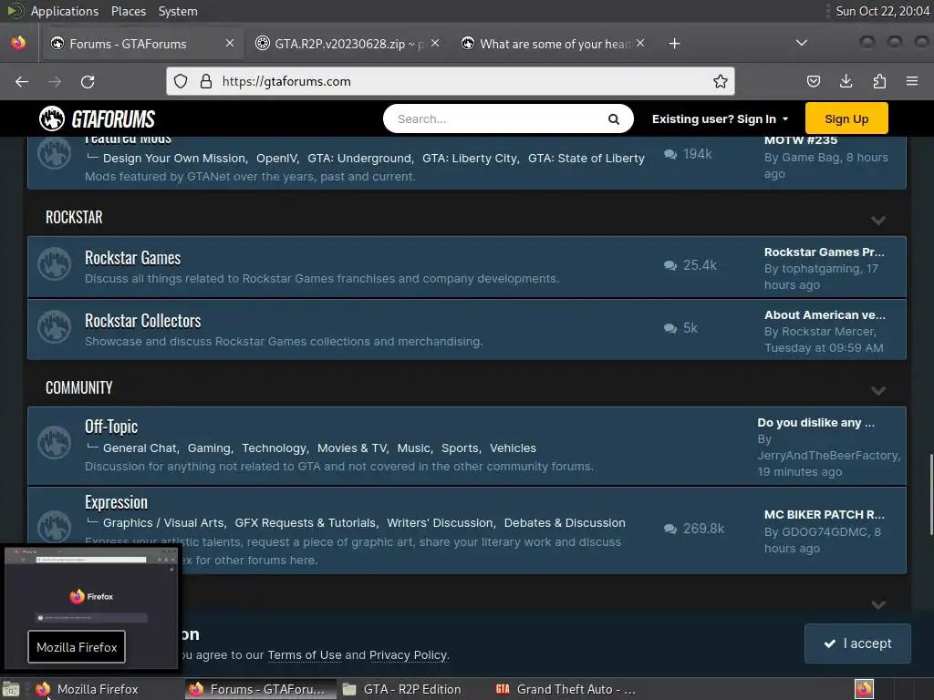
Task: Open the Technology subforum
Action: point(274,448)
